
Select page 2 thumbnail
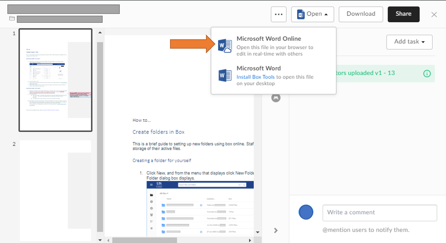56,191
